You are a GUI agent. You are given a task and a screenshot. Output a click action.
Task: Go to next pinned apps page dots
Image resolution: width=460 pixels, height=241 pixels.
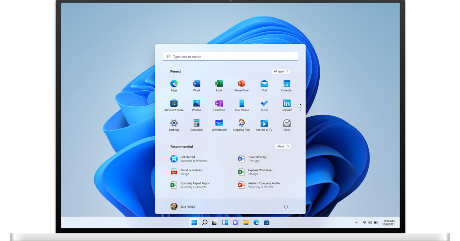coord(300,107)
